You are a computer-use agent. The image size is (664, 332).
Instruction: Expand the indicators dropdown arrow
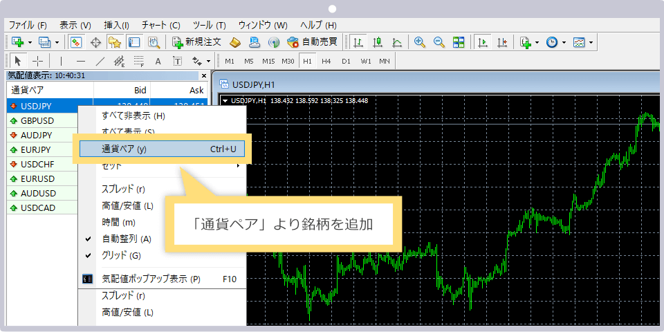tap(537, 42)
